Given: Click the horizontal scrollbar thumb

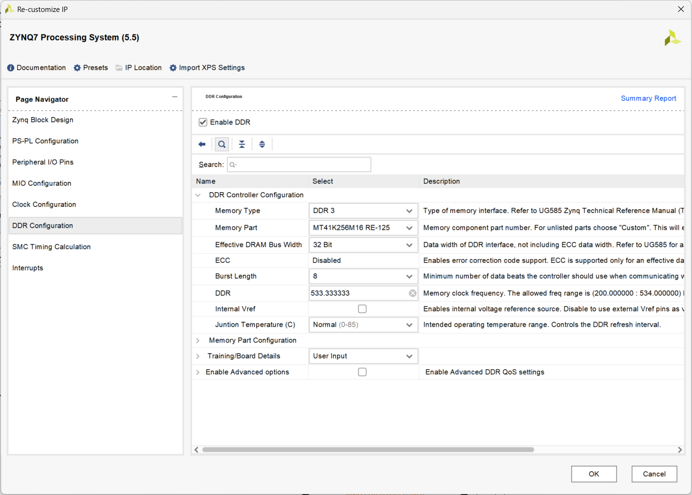Looking at the screenshot, I should click(x=368, y=450).
